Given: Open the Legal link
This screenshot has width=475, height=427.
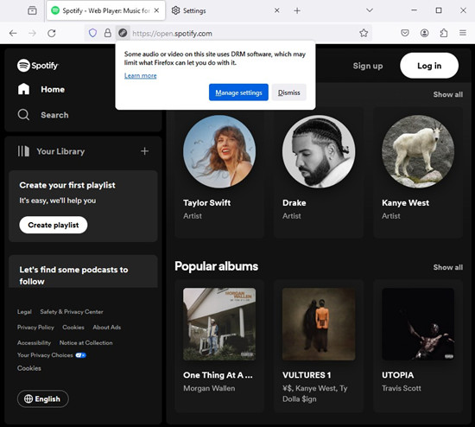Looking at the screenshot, I should pyautogui.click(x=24, y=312).
